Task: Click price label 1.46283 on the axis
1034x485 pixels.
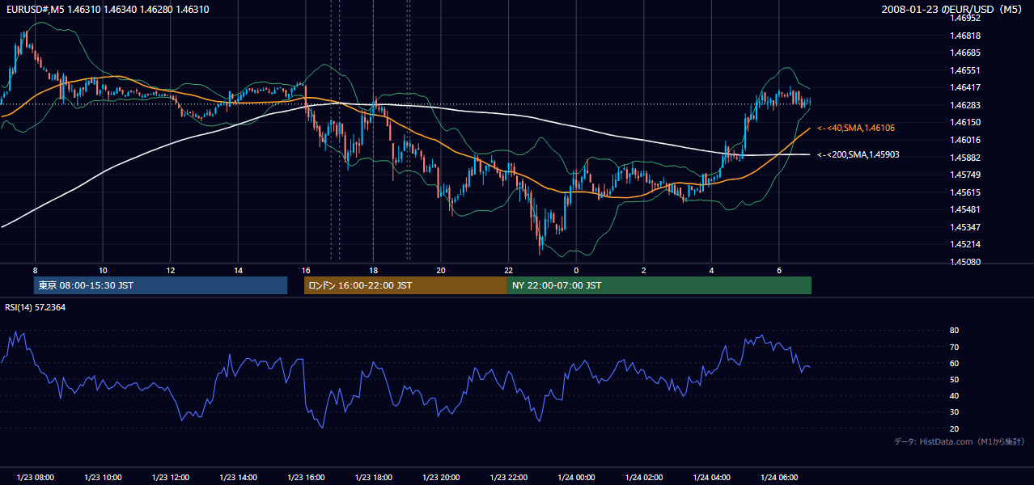Action: [964, 105]
